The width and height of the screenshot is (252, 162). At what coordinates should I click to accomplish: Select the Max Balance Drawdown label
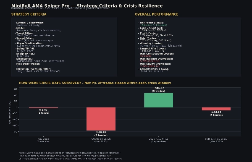(156, 59)
